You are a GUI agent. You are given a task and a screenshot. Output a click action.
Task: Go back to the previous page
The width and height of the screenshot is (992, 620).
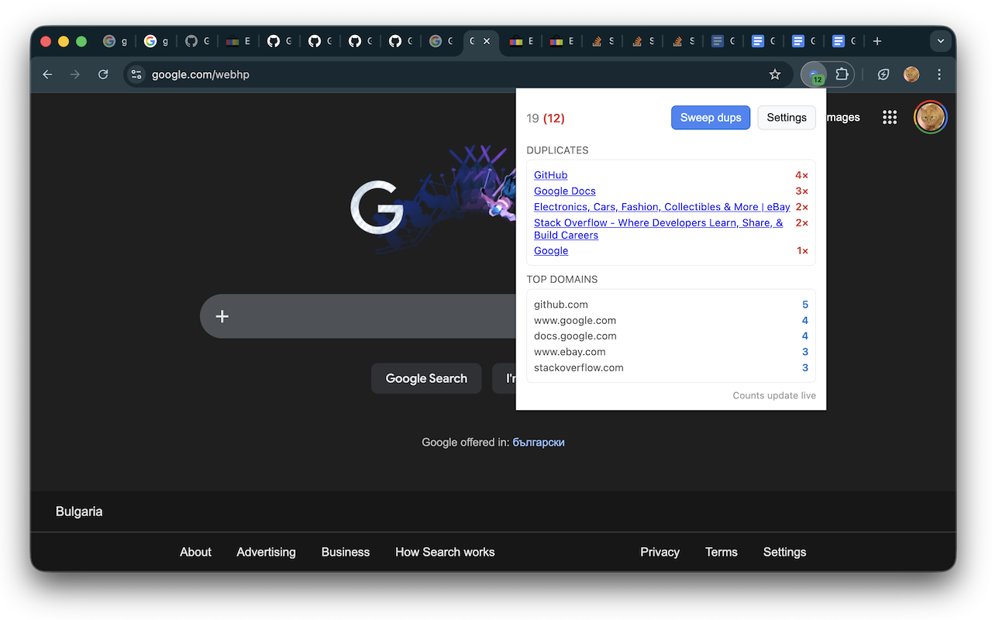[x=48, y=74]
